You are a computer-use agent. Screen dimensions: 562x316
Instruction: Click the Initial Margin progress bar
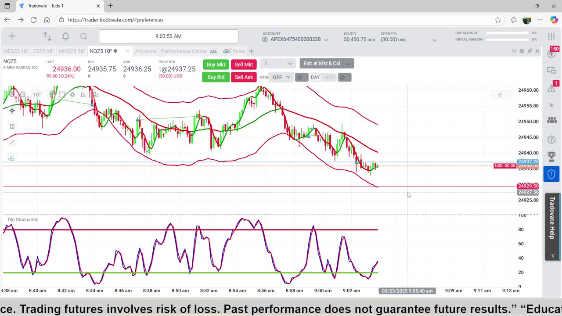coord(508,39)
